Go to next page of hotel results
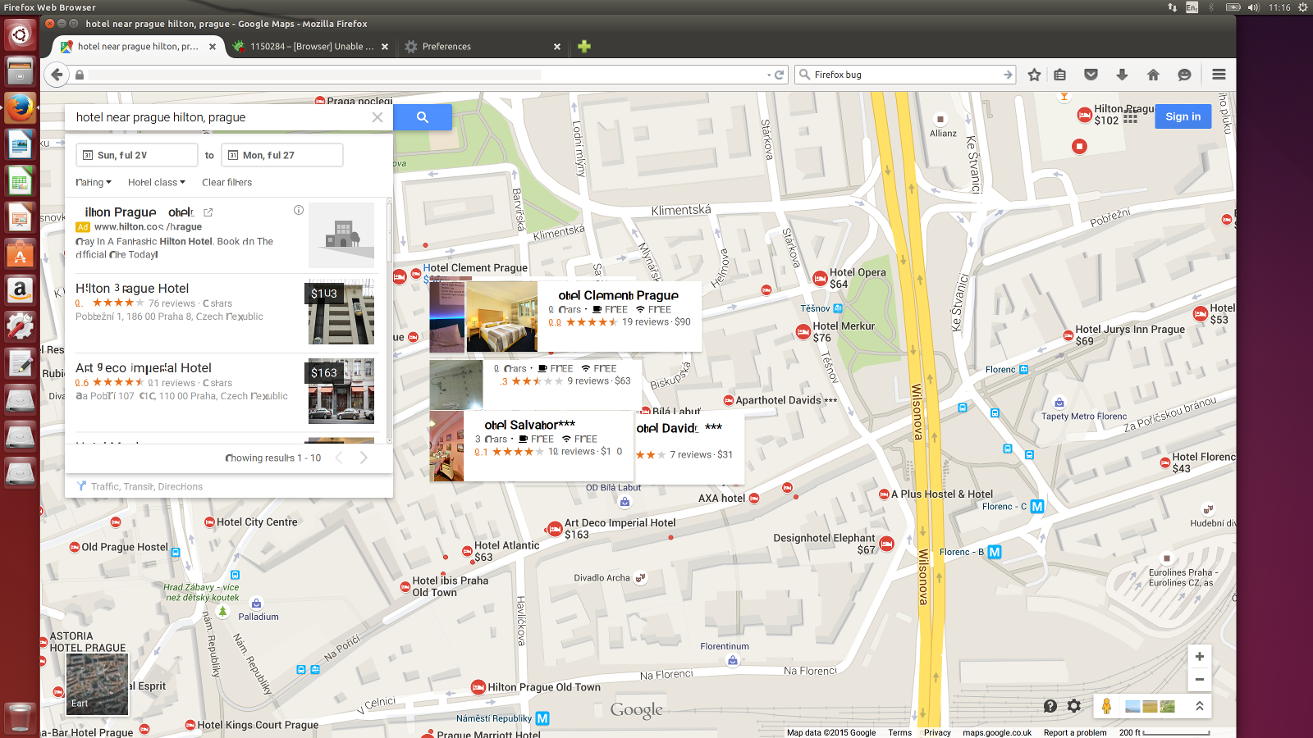The image size is (1313, 738). (364, 458)
